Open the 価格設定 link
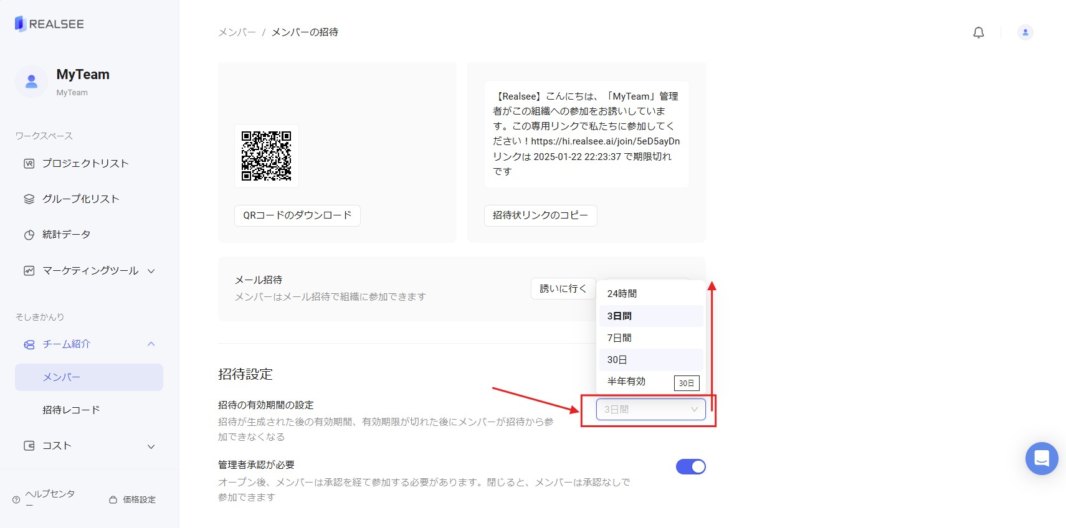Image resolution: width=1066 pixels, height=528 pixels. (x=139, y=499)
